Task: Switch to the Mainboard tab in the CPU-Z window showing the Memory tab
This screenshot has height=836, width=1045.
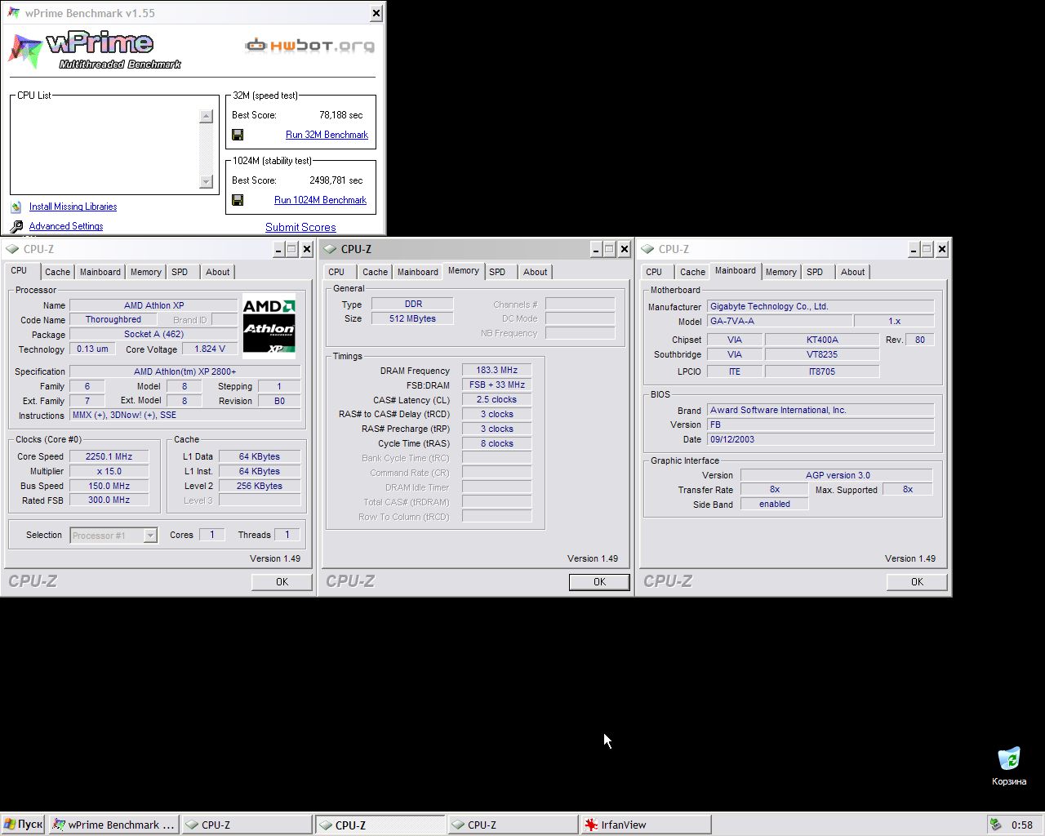Action: pyautogui.click(x=418, y=272)
